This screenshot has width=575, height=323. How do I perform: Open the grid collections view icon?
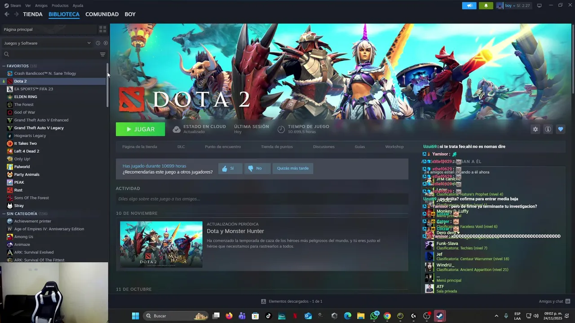point(102,29)
